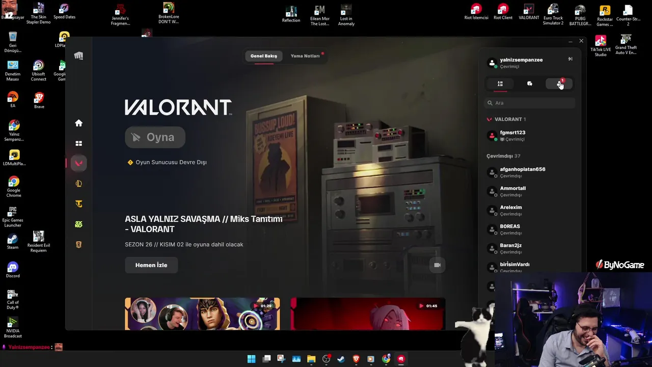This screenshot has height=367, width=652.
Task: Open PUBG BATTLEGROUNDS desktop shortcut
Action: click(x=580, y=15)
